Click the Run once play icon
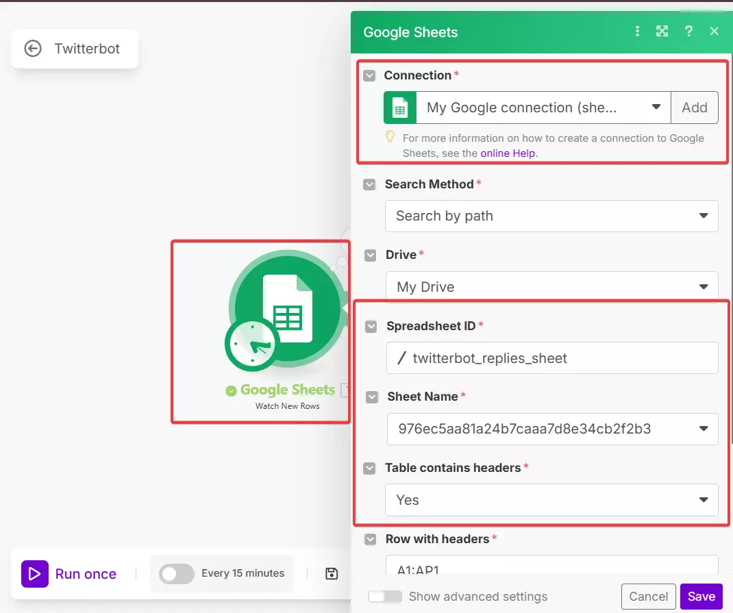 pyautogui.click(x=34, y=574)
